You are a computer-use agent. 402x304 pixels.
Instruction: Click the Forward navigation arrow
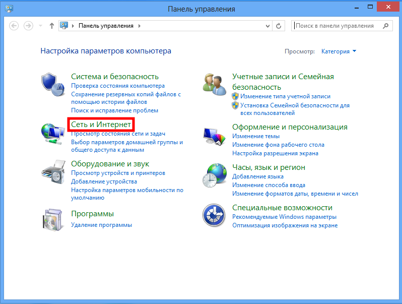point(28,26)
